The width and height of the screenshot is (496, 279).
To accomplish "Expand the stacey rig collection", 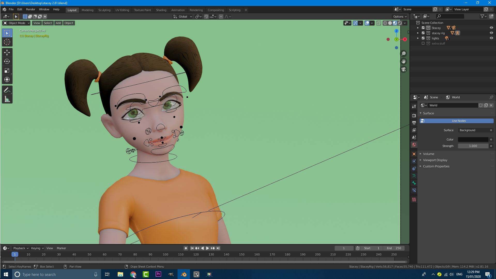I will point(418,33).
